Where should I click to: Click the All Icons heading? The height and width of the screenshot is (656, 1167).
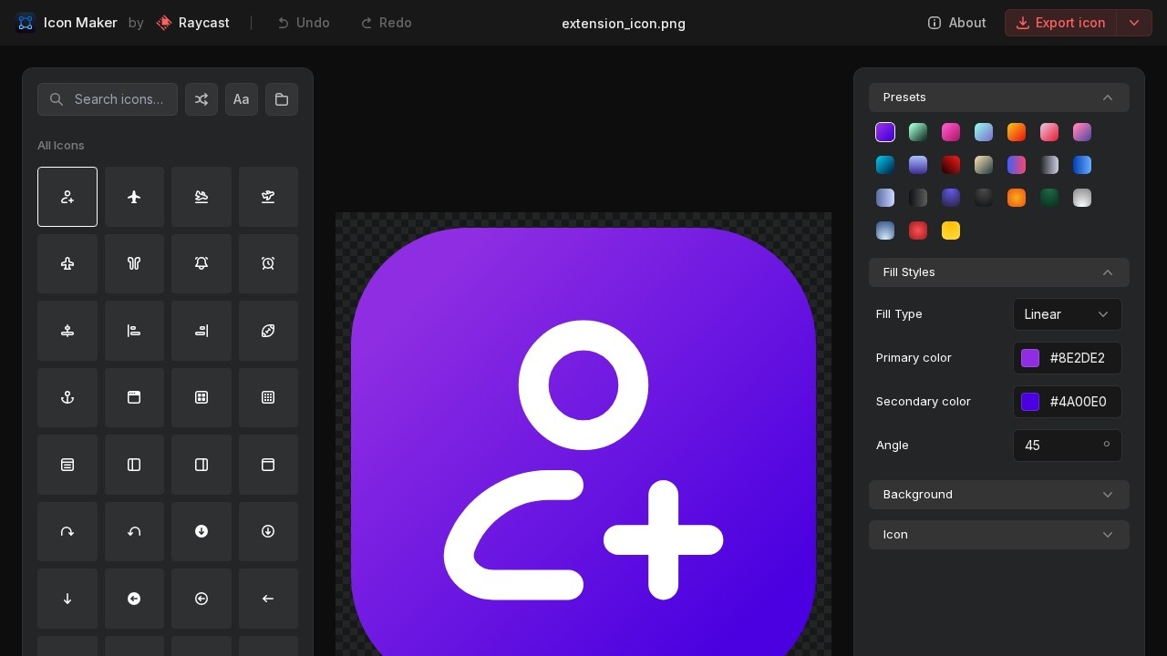click(61, 146)
